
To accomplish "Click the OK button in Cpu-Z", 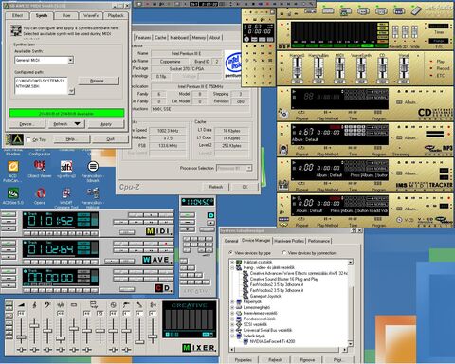I will pyautogui.click(x=245, y=187).
